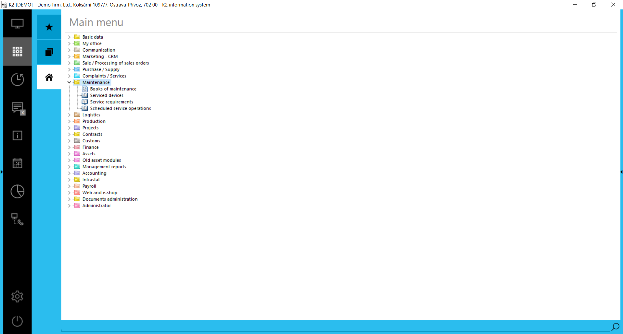Click the information icon in sidebar

(18, 136)
